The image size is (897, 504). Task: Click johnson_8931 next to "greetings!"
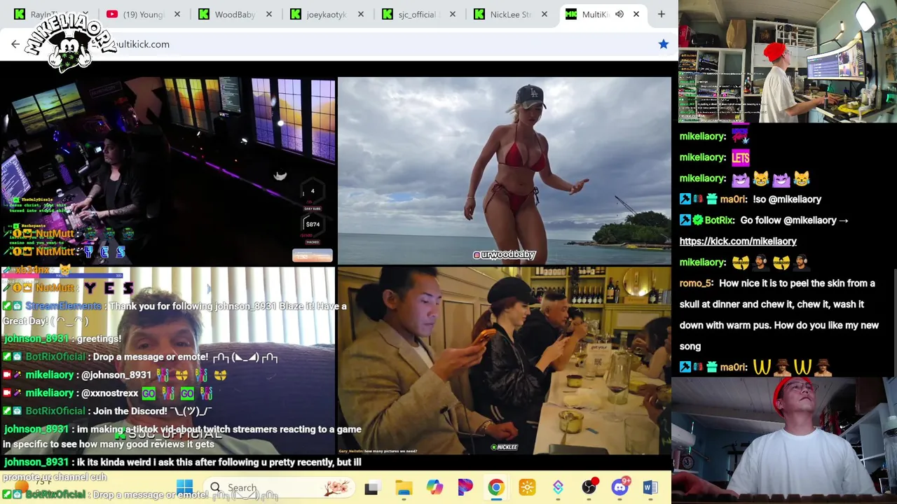[36, 339]
